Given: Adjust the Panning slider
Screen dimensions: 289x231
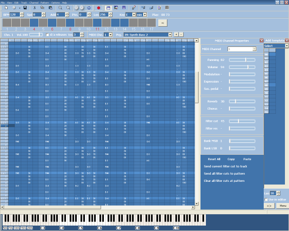Looking at the screenshot, I should point(242,60).
